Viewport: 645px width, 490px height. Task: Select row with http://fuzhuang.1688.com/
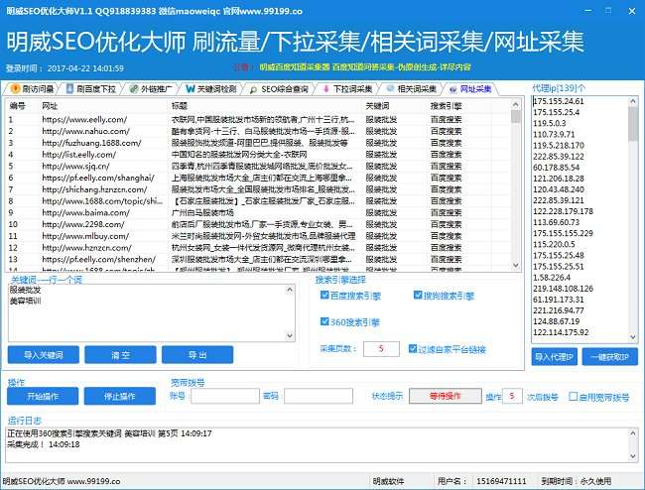258,143
